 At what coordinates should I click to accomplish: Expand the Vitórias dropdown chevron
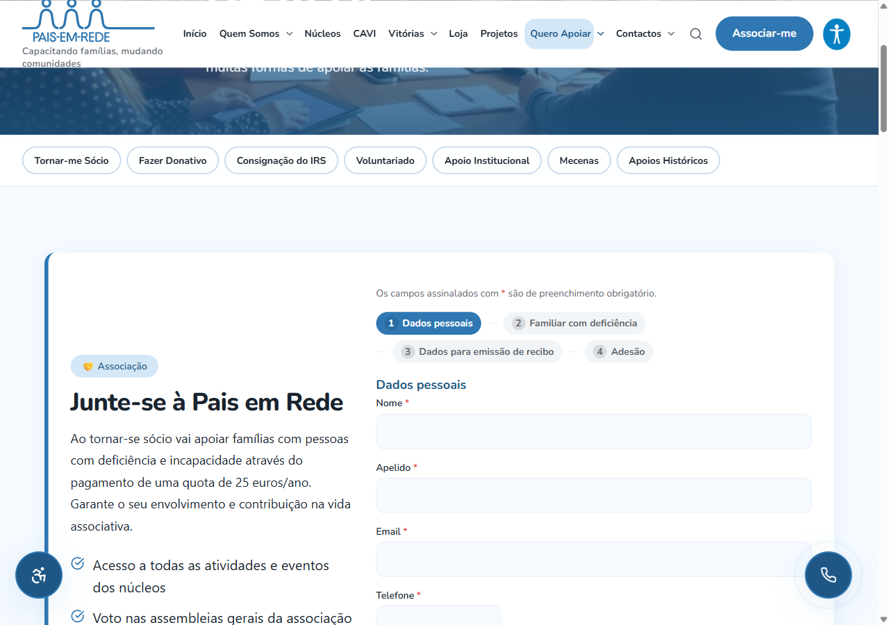pos(433,34)
